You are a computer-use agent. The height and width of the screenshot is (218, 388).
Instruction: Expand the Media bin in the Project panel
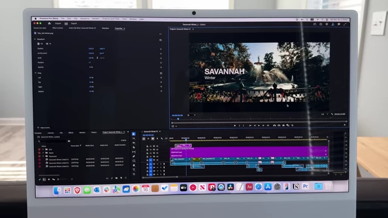tap(43, 153)
